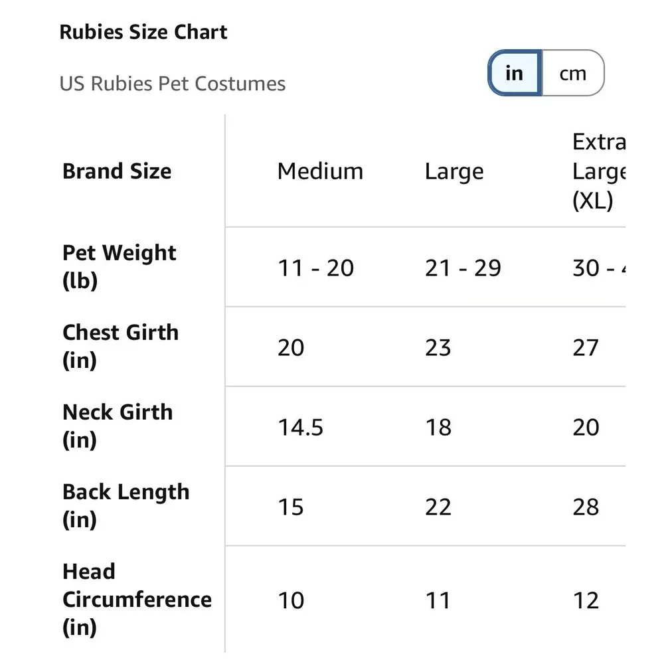Select the in unit toggle

(514, 73)
